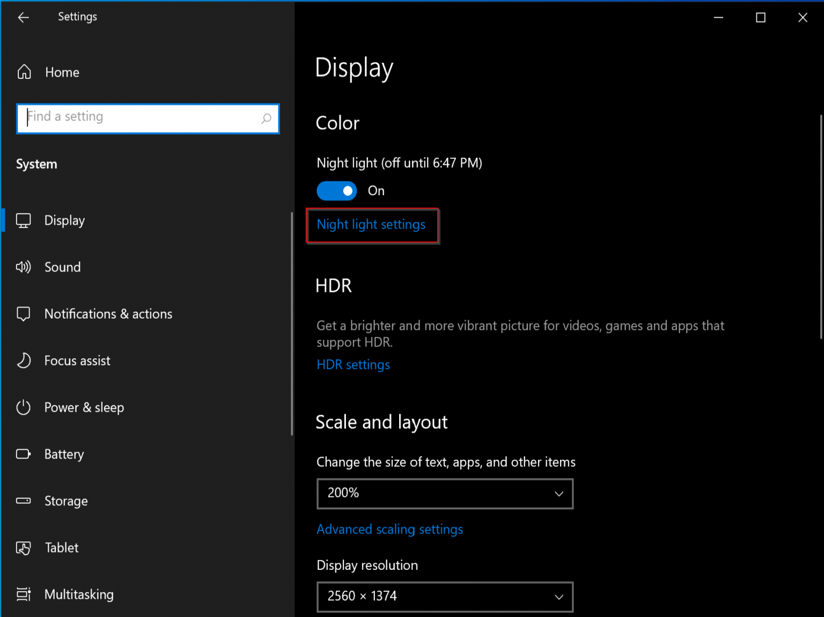Open Power & sleep via its icon
The image size is (824, 617).
coord(24,407)
